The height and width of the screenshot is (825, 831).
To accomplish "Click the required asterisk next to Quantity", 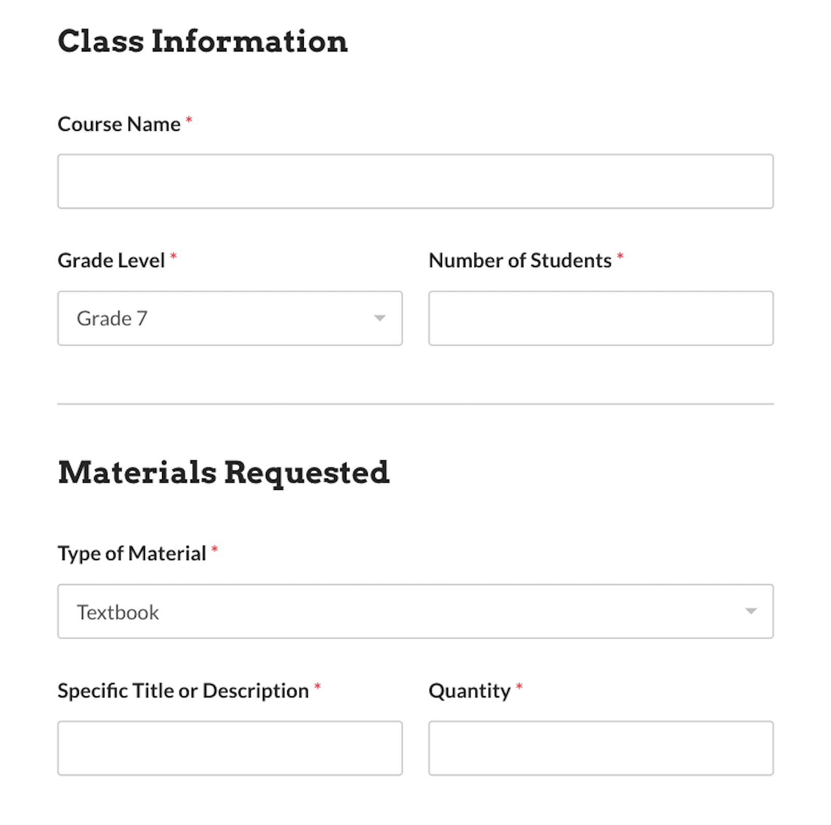I will [x=519, y=687].
